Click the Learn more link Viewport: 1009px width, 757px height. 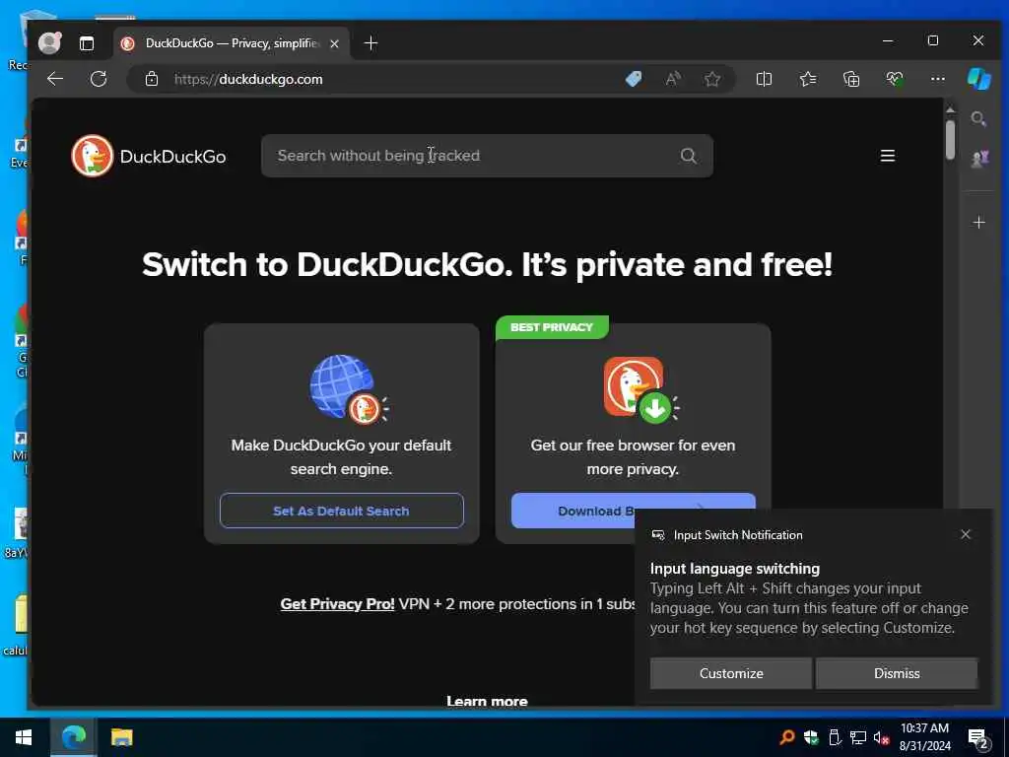(487, 701)
